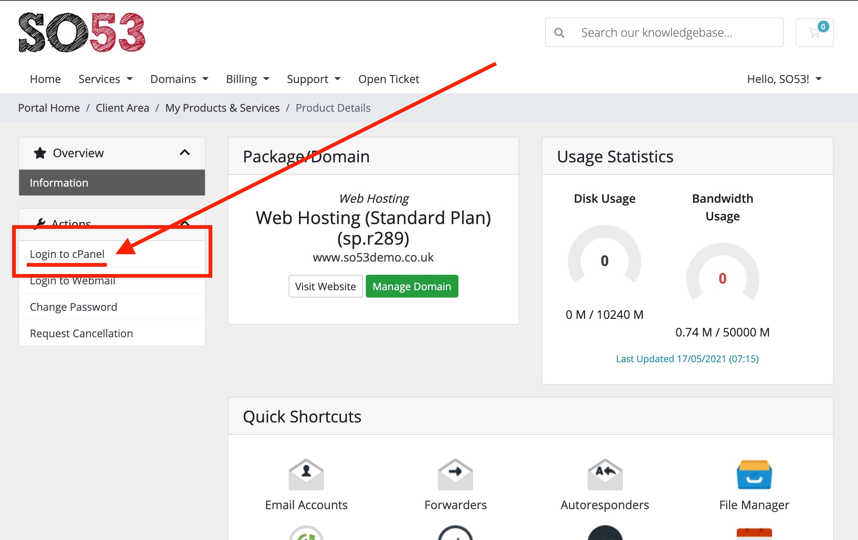Focus the knowledgebase search field

664,33
